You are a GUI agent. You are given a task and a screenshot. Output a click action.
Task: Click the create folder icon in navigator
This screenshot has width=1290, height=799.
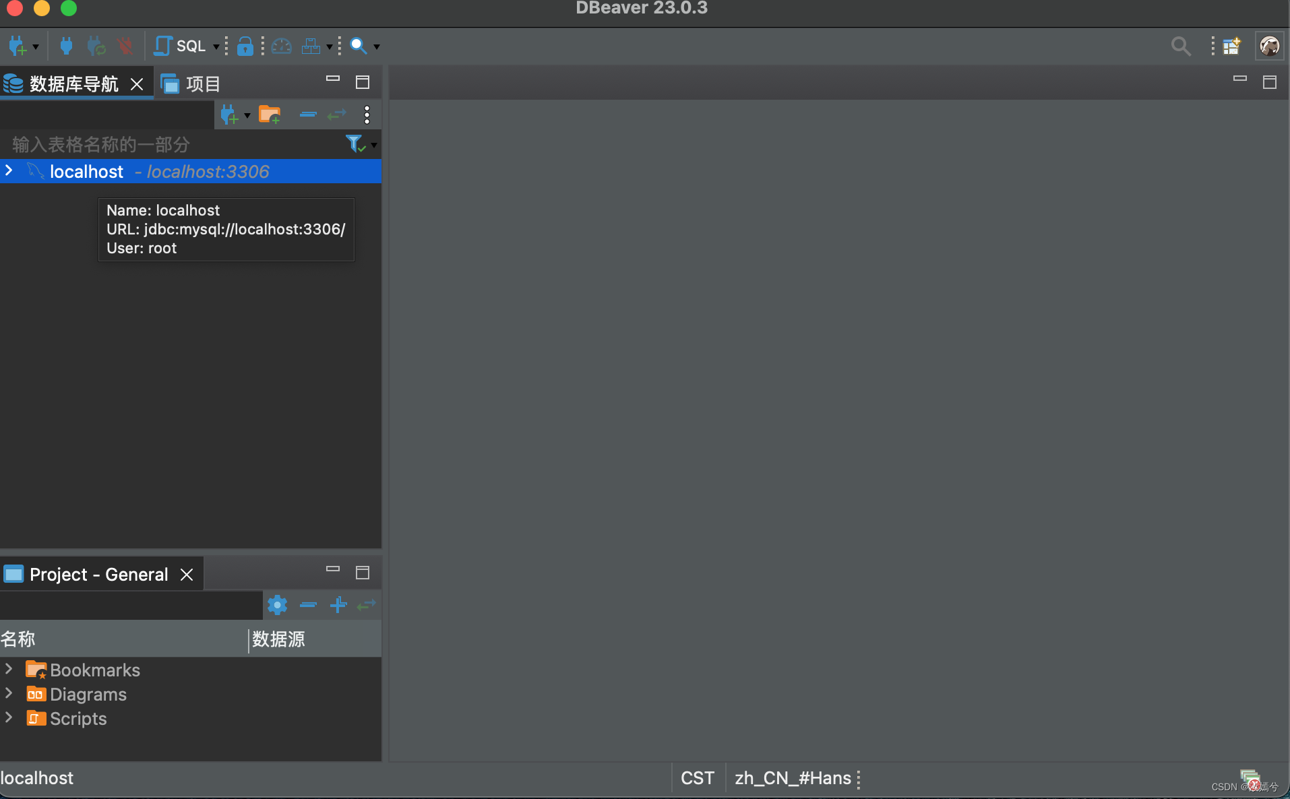coord(270,115)
